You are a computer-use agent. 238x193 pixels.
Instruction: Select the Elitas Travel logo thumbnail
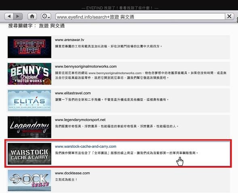click(x=29, y=101)
